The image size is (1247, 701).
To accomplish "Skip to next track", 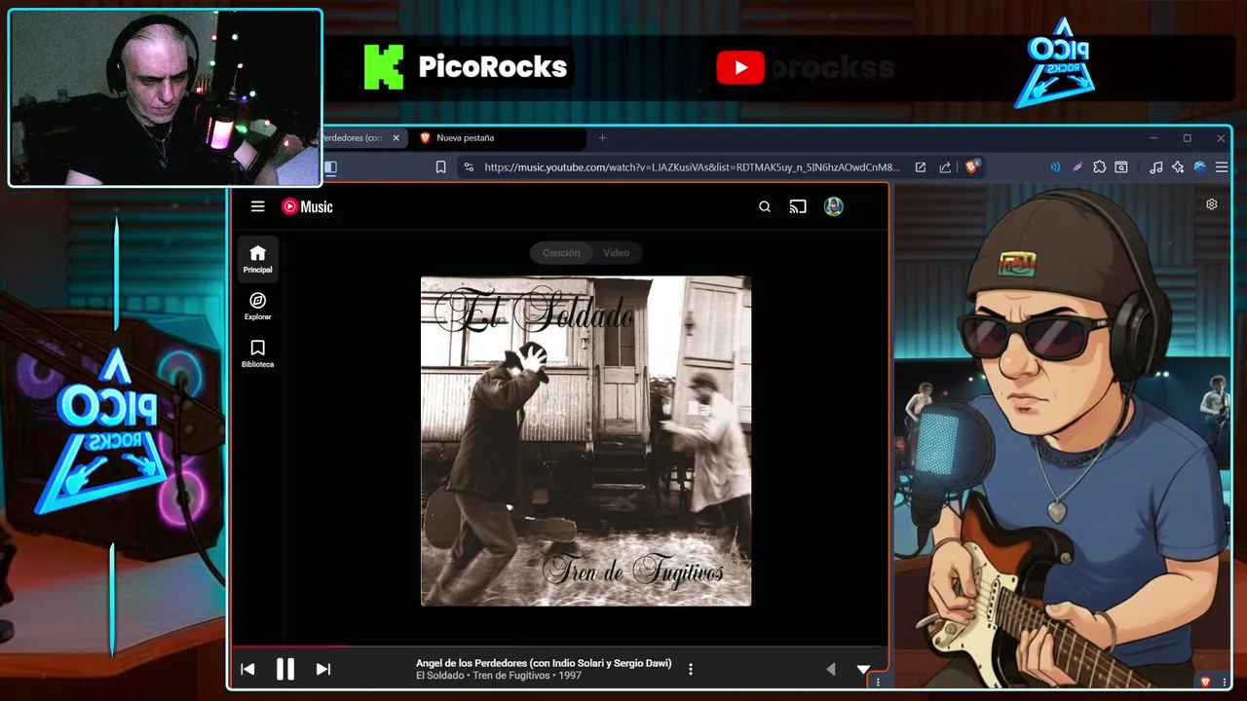I will pos(323,669).
